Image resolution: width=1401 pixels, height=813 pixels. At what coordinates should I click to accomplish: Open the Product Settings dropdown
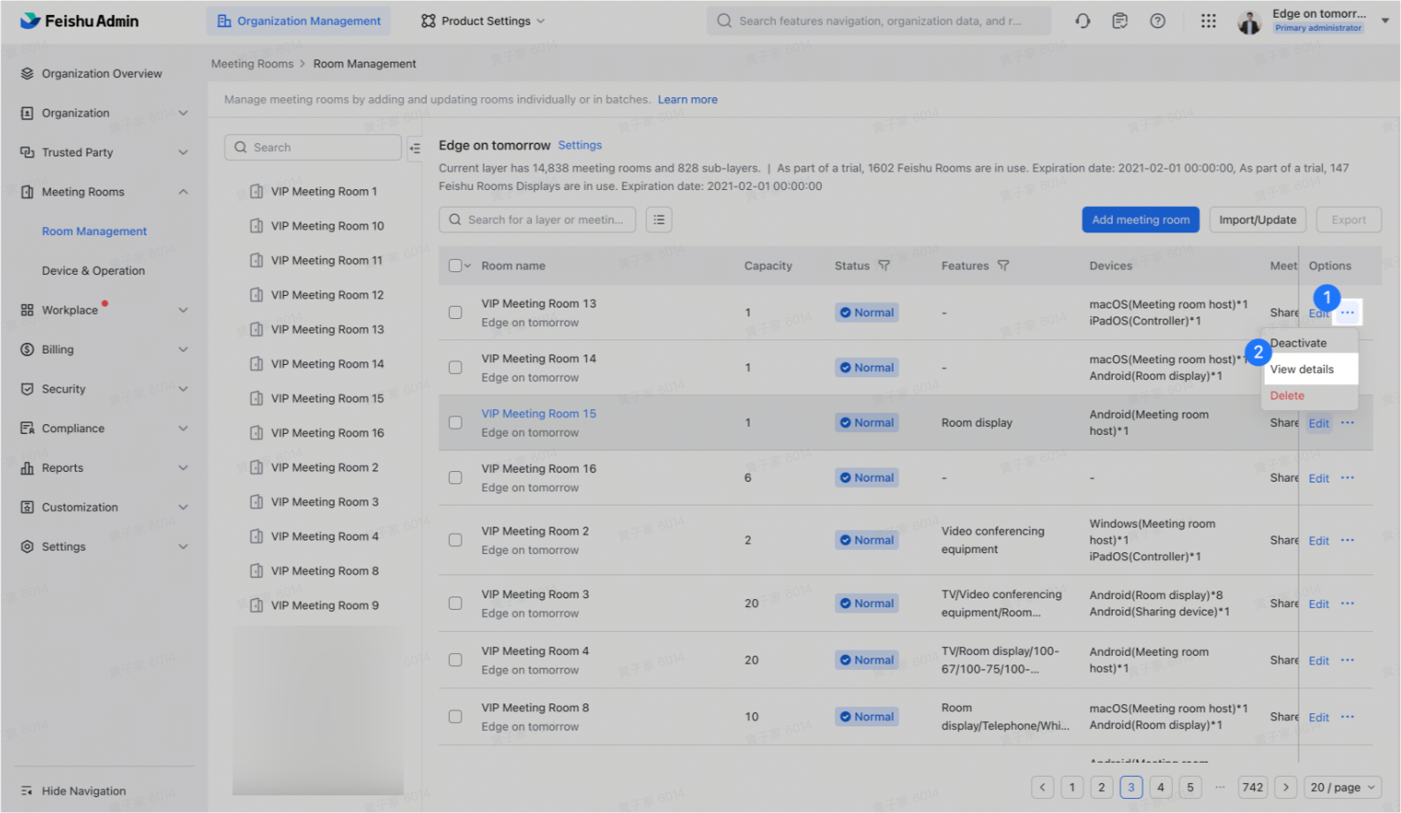[x=483, y=21]
